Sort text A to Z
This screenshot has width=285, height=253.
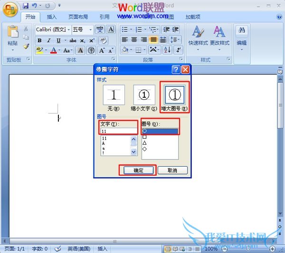click(167, 49)
